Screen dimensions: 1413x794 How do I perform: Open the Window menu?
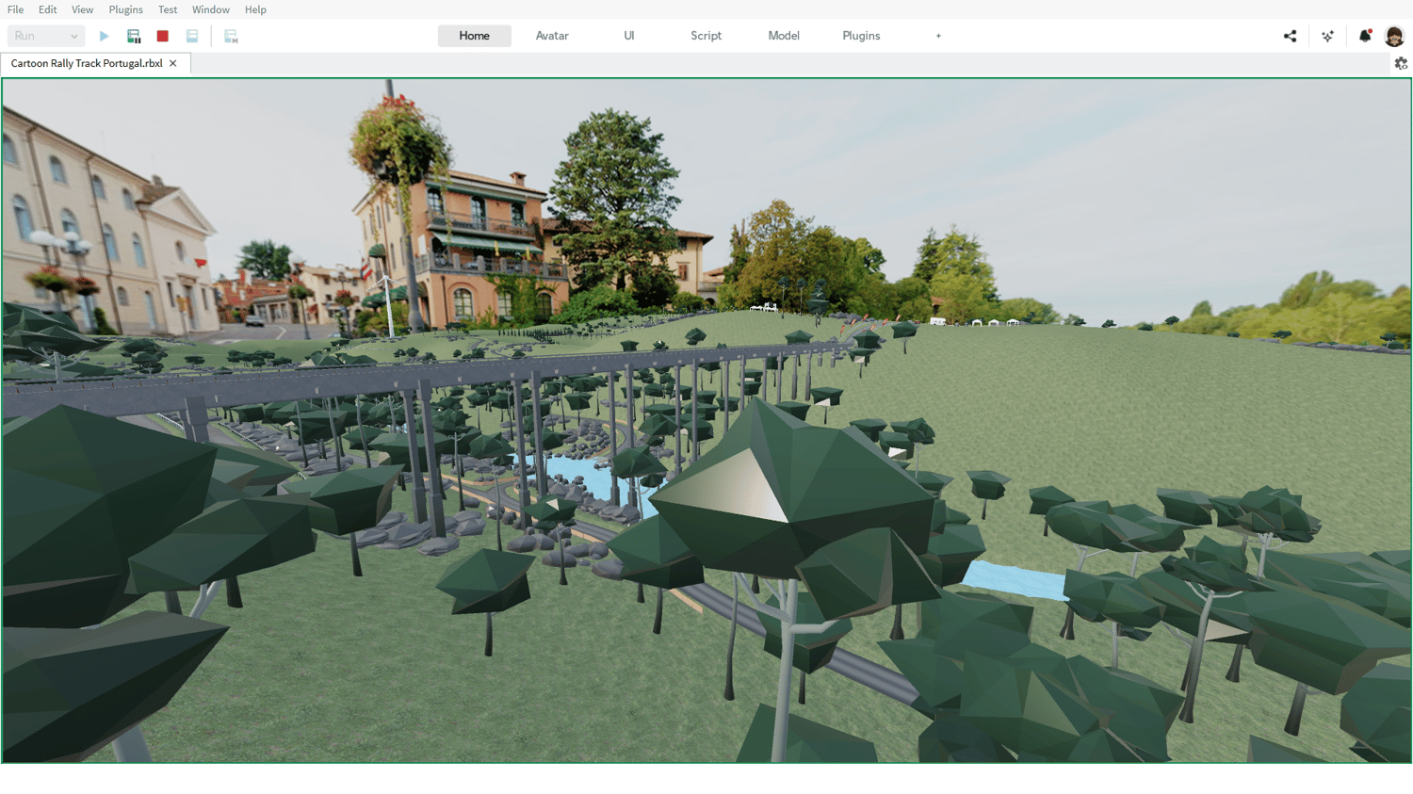point(211,9)
